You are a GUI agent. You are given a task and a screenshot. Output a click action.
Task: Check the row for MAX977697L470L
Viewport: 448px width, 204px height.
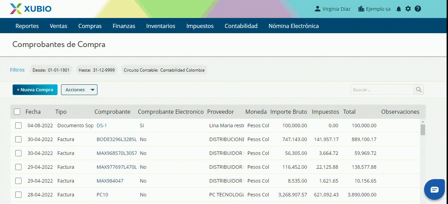[18, 167]
